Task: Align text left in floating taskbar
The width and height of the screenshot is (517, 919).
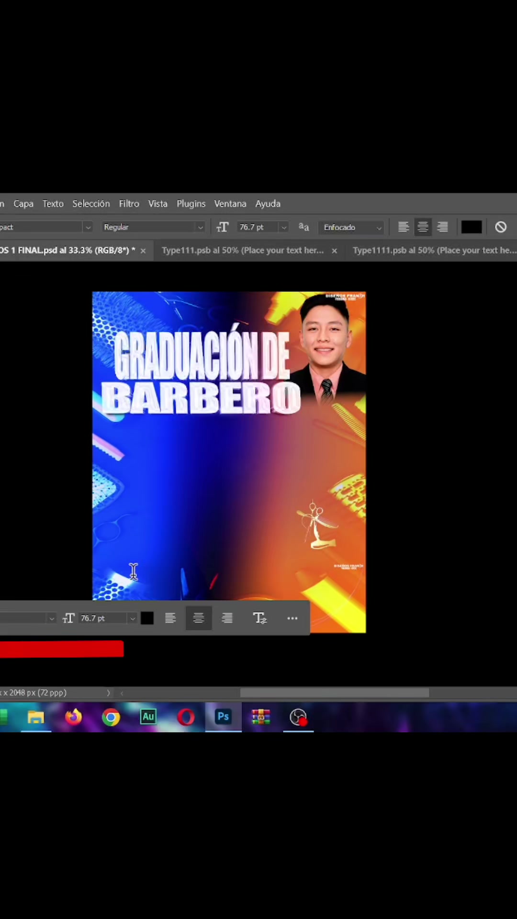Action: [x=170, y=618]
